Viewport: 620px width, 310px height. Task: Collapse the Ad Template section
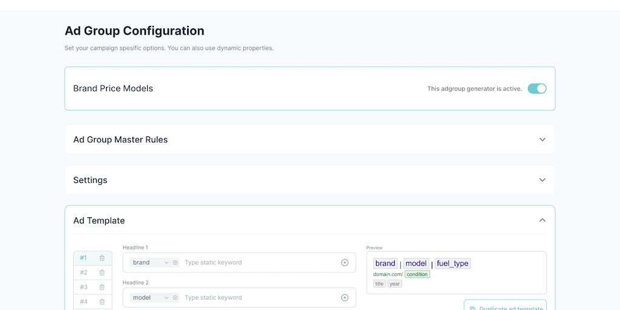click(x=542, y=220)
